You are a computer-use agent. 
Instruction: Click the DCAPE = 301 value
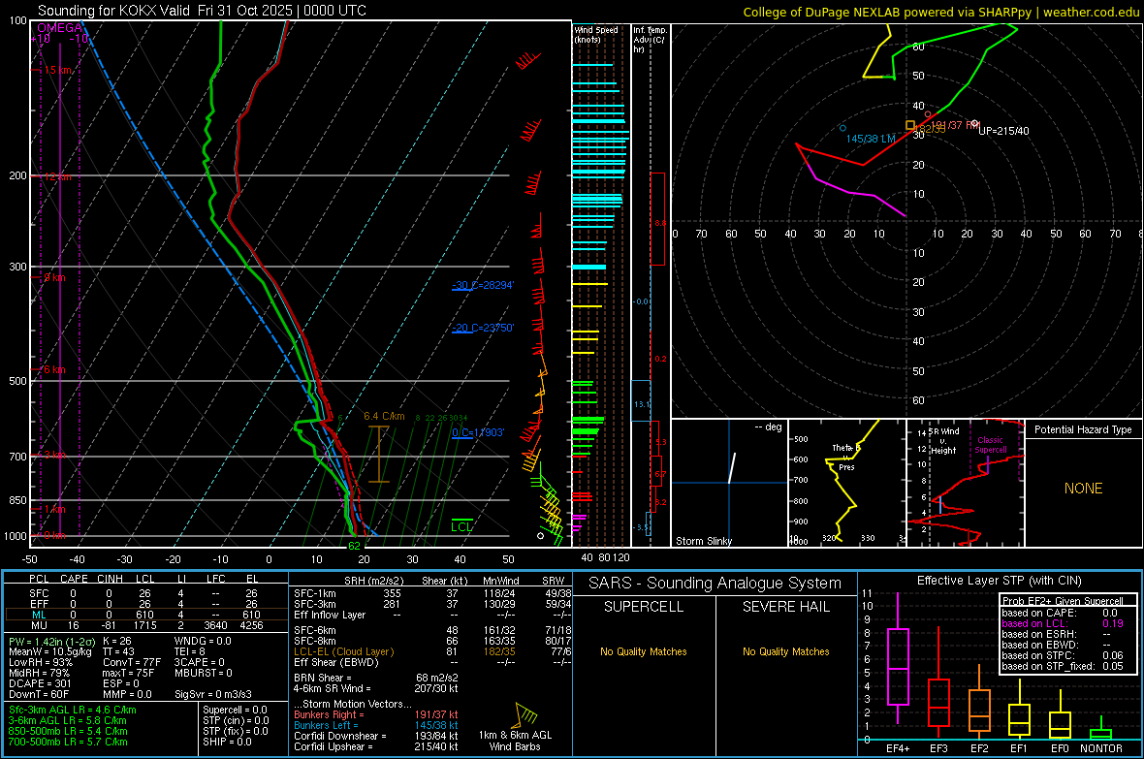[40, 683]
